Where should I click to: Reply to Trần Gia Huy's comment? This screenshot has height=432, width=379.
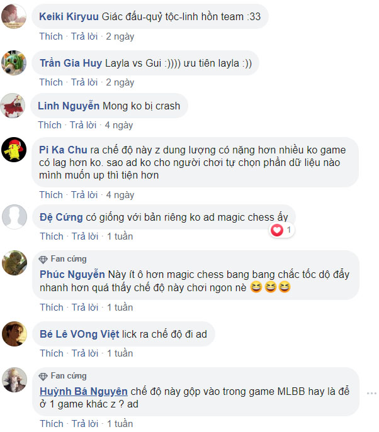pyautogui.click(x=84, y=82)
